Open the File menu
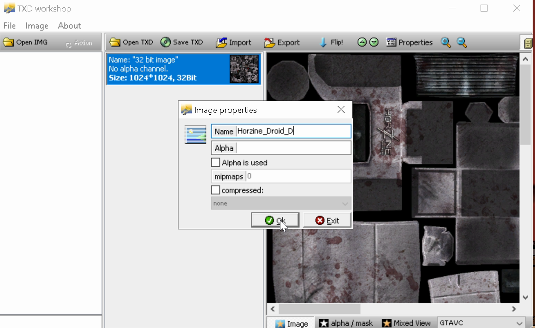The height and width of the screenshot is (328, 535). click(x=10, y=26)
